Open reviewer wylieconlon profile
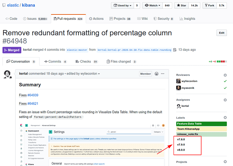Screen dimensions: 233x166 click(x=189, y=81)
